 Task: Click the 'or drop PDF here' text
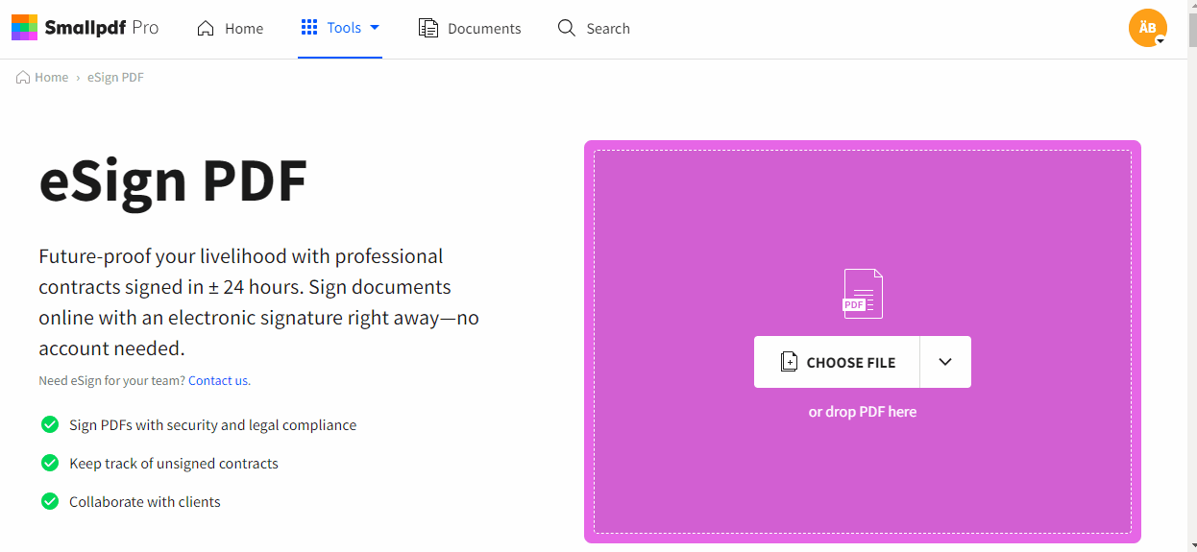(x=863, y=412)
